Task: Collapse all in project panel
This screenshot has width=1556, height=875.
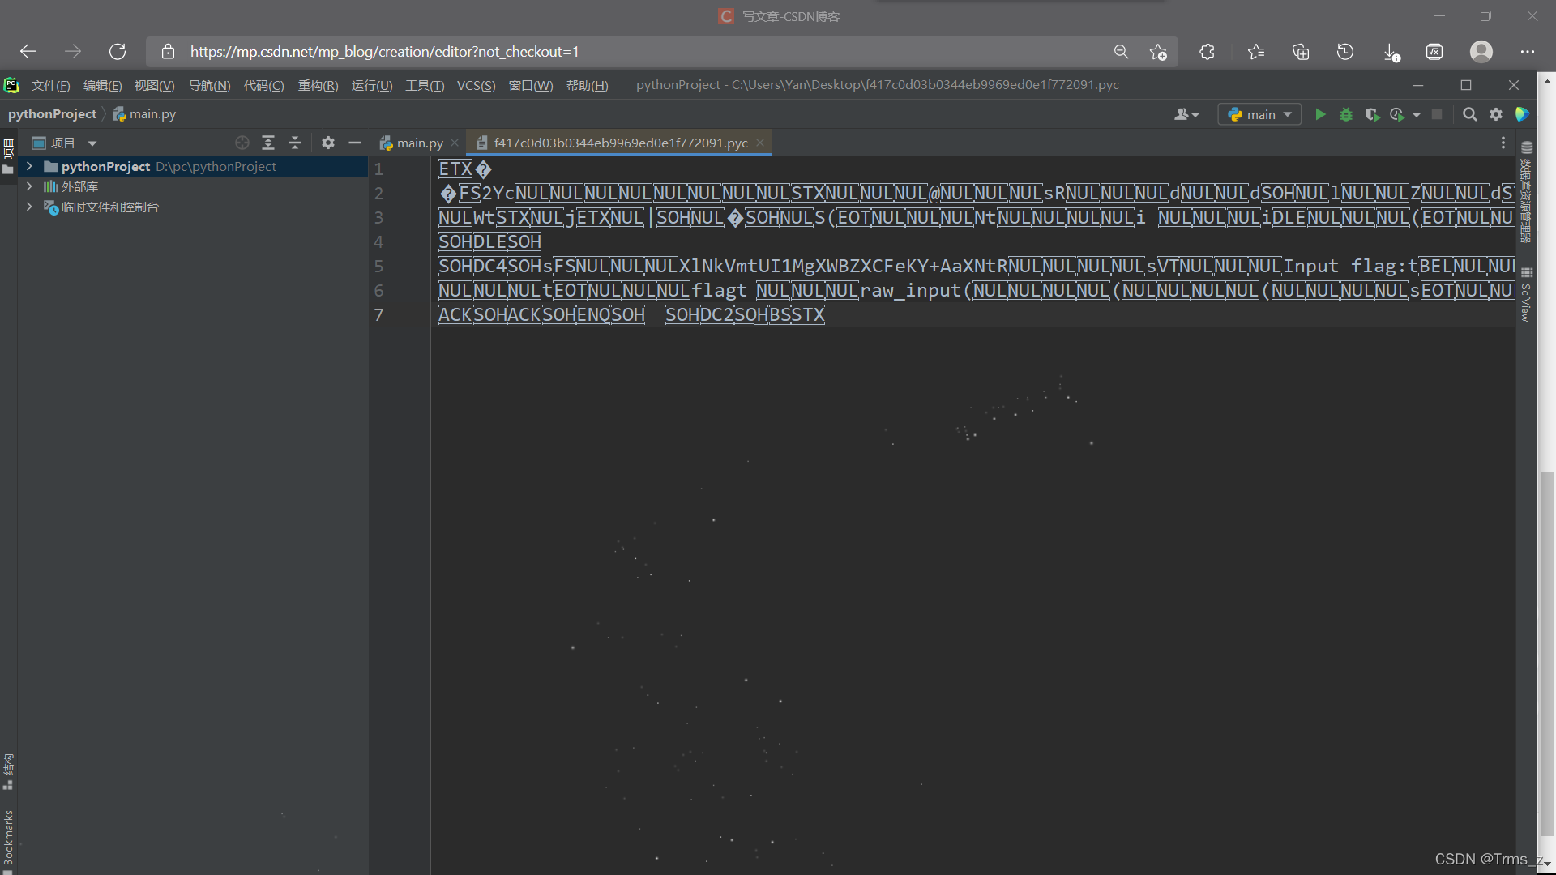Action: (295, 143)
